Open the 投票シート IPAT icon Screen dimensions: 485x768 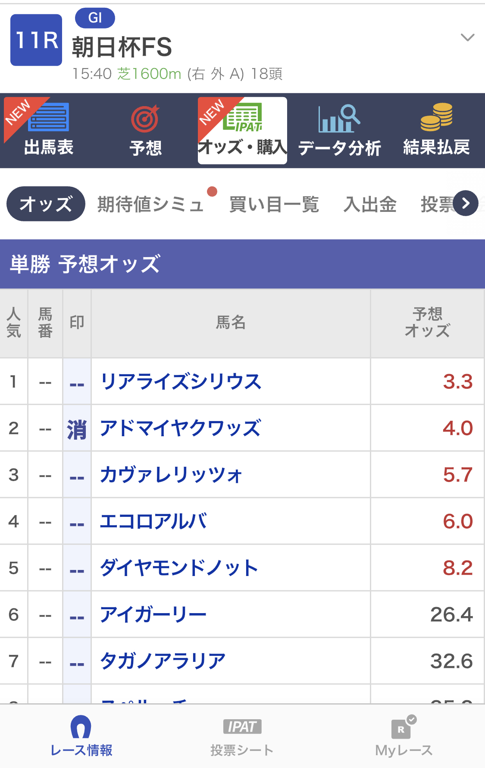pyautogui.click(x=242, y=727)
